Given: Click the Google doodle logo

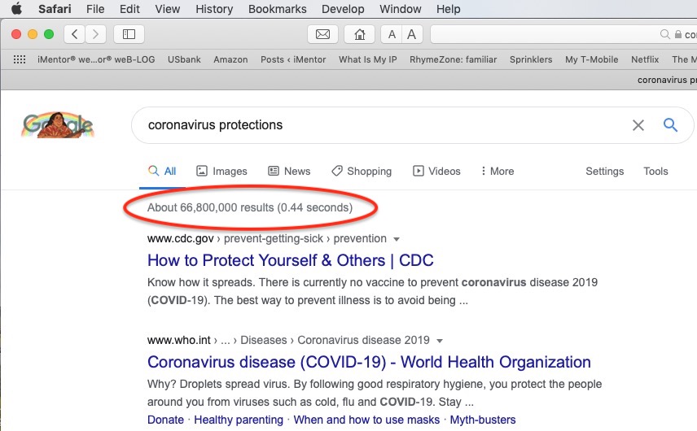Looking at the screenshot, I should click(x=58, y=124).
